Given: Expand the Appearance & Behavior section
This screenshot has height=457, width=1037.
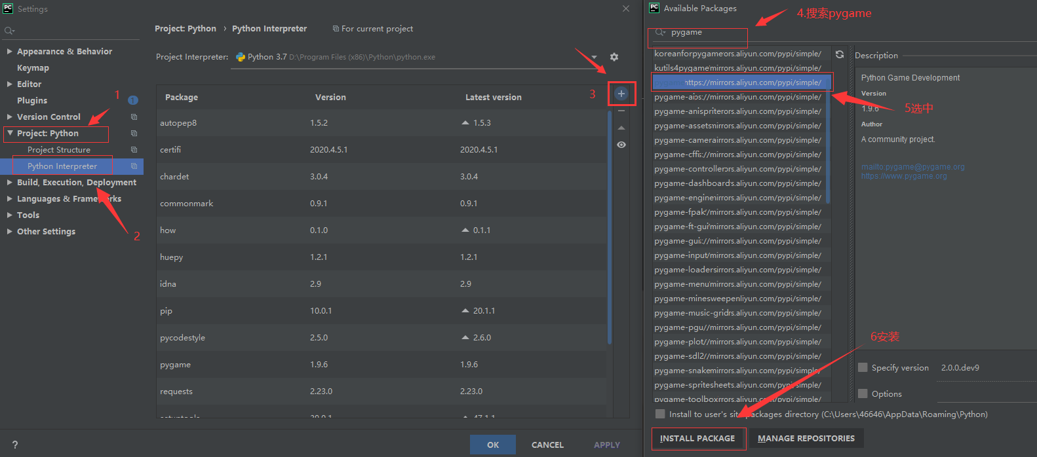Looking at the screenshot, I should point(9,51).
